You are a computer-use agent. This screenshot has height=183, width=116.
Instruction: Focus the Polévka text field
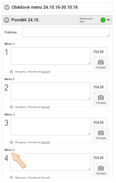point(66,32)
